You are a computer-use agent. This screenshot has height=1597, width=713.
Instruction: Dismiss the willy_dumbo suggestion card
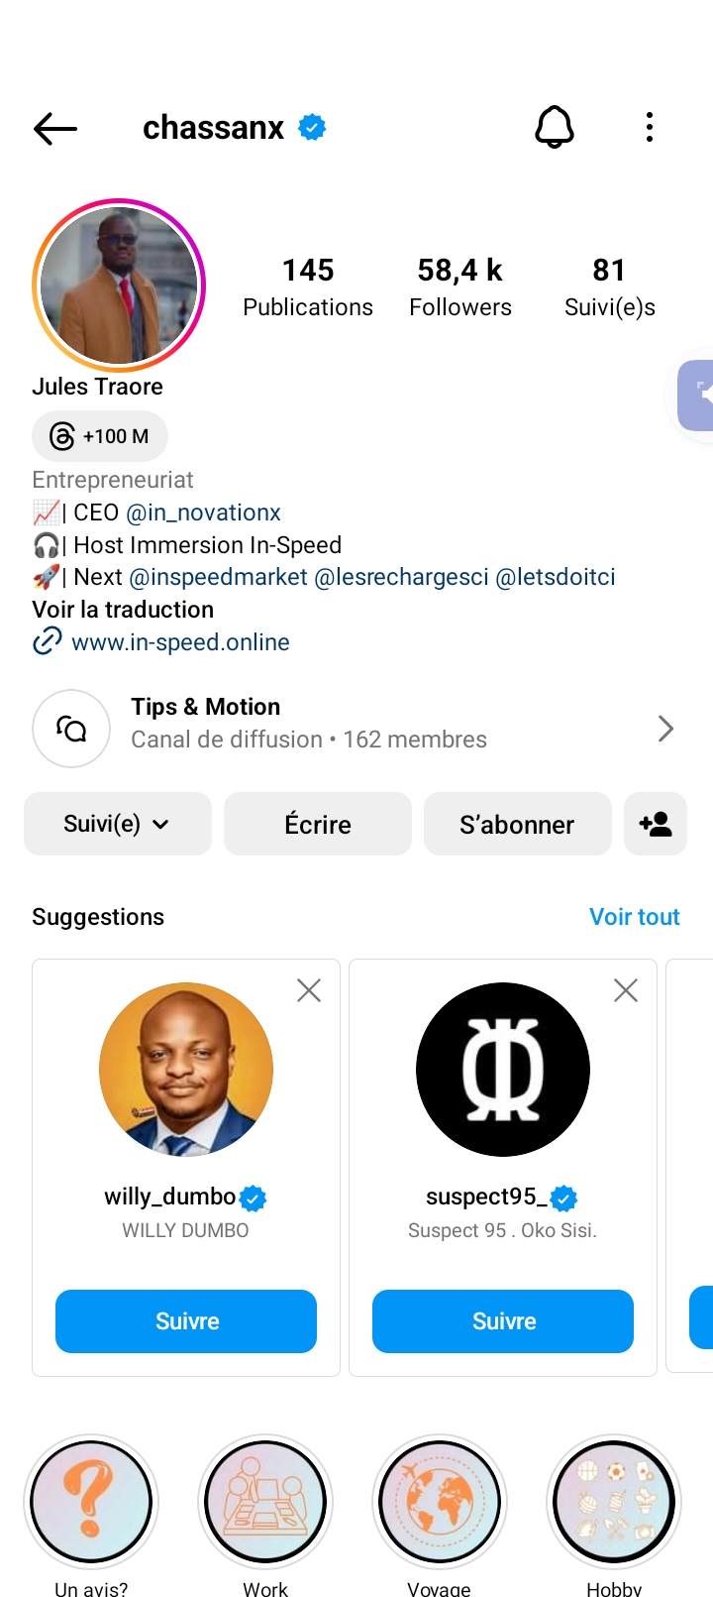coord(309,990)
